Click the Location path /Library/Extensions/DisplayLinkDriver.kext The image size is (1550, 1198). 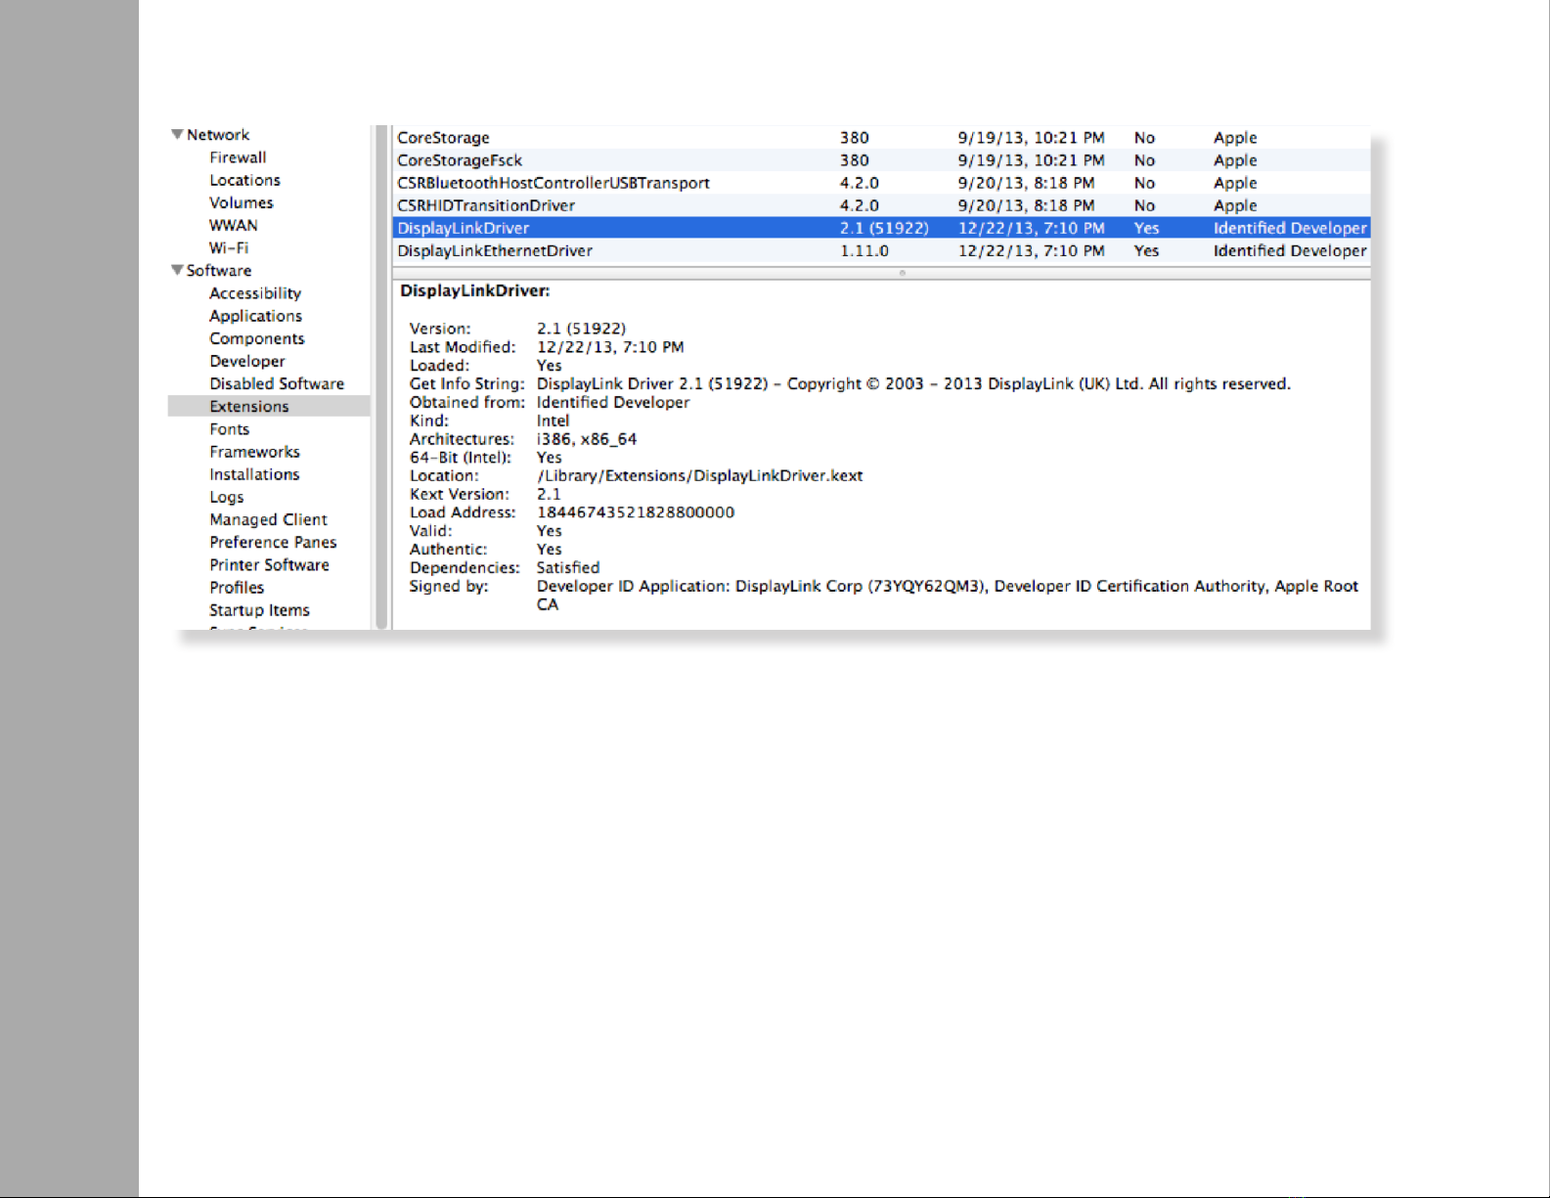(699, 475)
